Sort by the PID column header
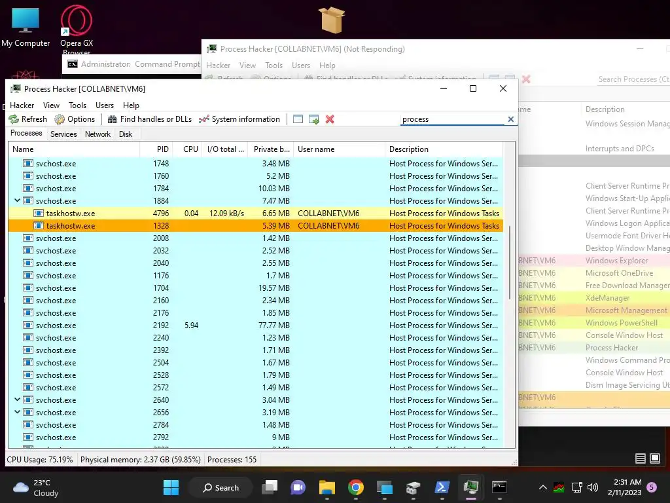The height and width of the screenshot is (503, 670). point(156,149)
